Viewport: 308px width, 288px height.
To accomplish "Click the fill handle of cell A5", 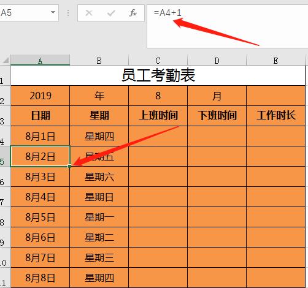I will click(x=69, y=167).
